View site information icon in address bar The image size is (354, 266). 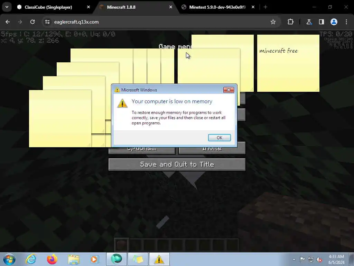pyautogui.click(x=47, y=22)
